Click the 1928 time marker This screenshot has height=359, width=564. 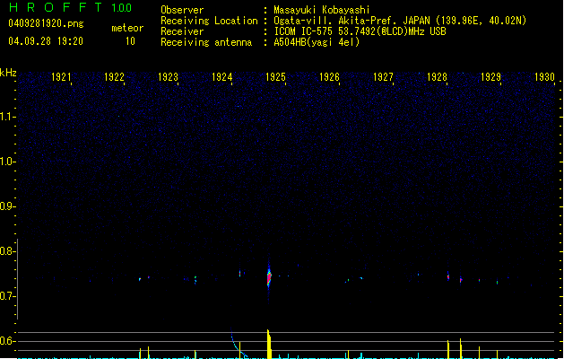(437, 77)
